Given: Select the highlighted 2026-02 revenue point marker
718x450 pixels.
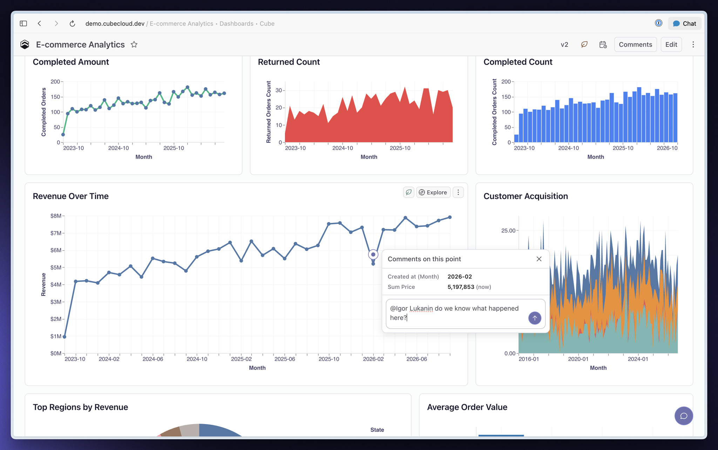Looking at the screenshot, I should tap(373, 254).
